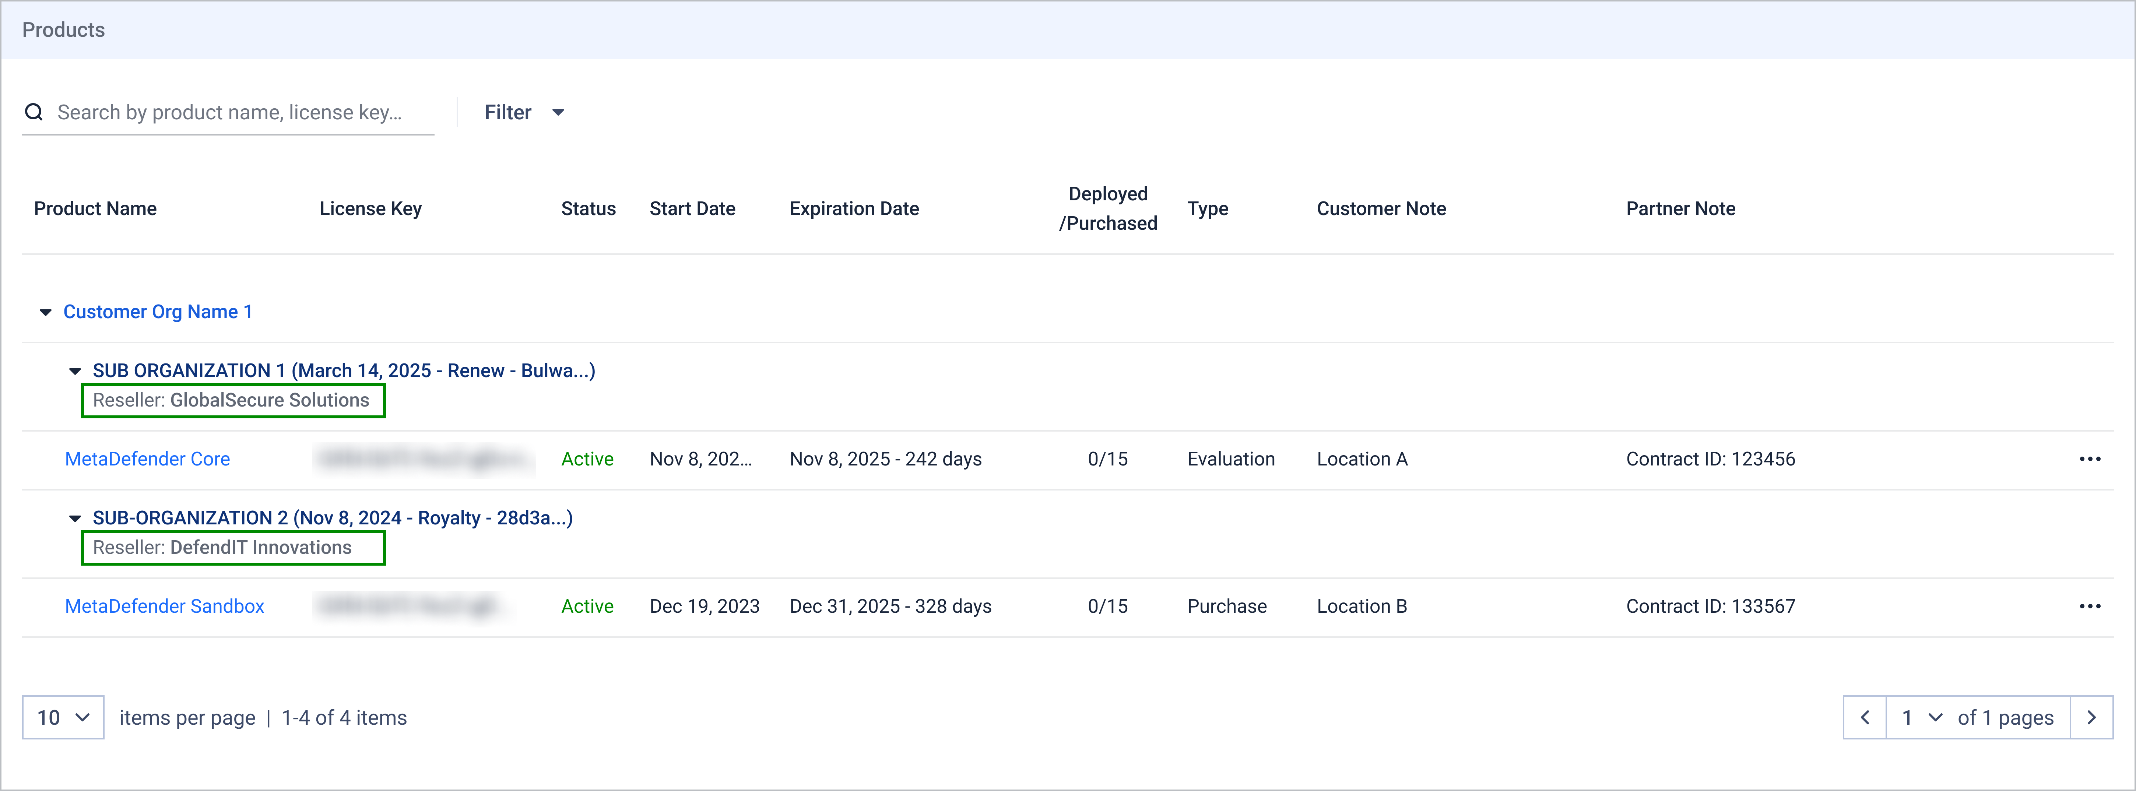Image resolution: width=2136 pixels, height=791 pixels.
Task: Click the Partner Note column header
Action: 1680,209
